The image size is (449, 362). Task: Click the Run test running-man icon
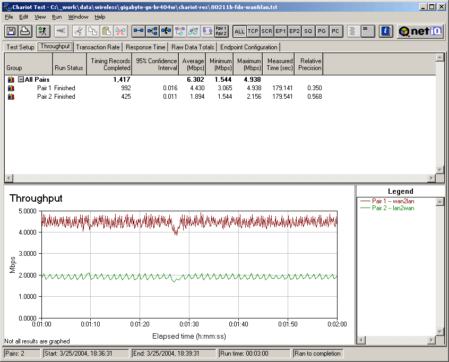43,31
